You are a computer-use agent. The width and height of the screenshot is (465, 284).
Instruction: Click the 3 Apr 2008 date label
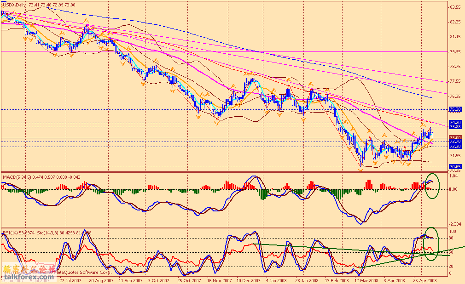[x=394, y=280]
